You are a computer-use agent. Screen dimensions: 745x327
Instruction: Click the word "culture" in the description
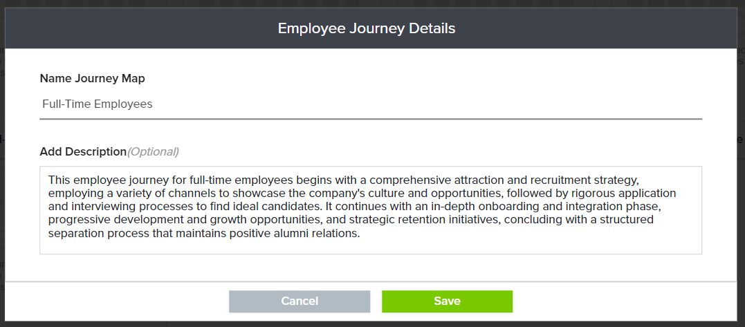point(382,193)
